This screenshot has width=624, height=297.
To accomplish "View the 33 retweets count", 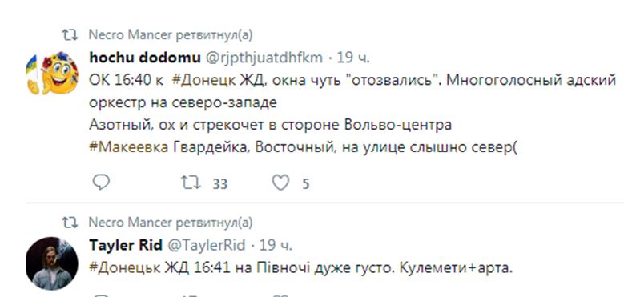I will click(219, 184).
